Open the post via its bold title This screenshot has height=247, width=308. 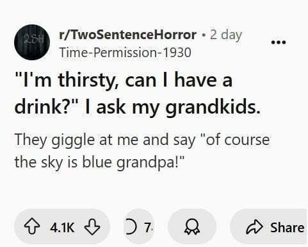(138, 94)
